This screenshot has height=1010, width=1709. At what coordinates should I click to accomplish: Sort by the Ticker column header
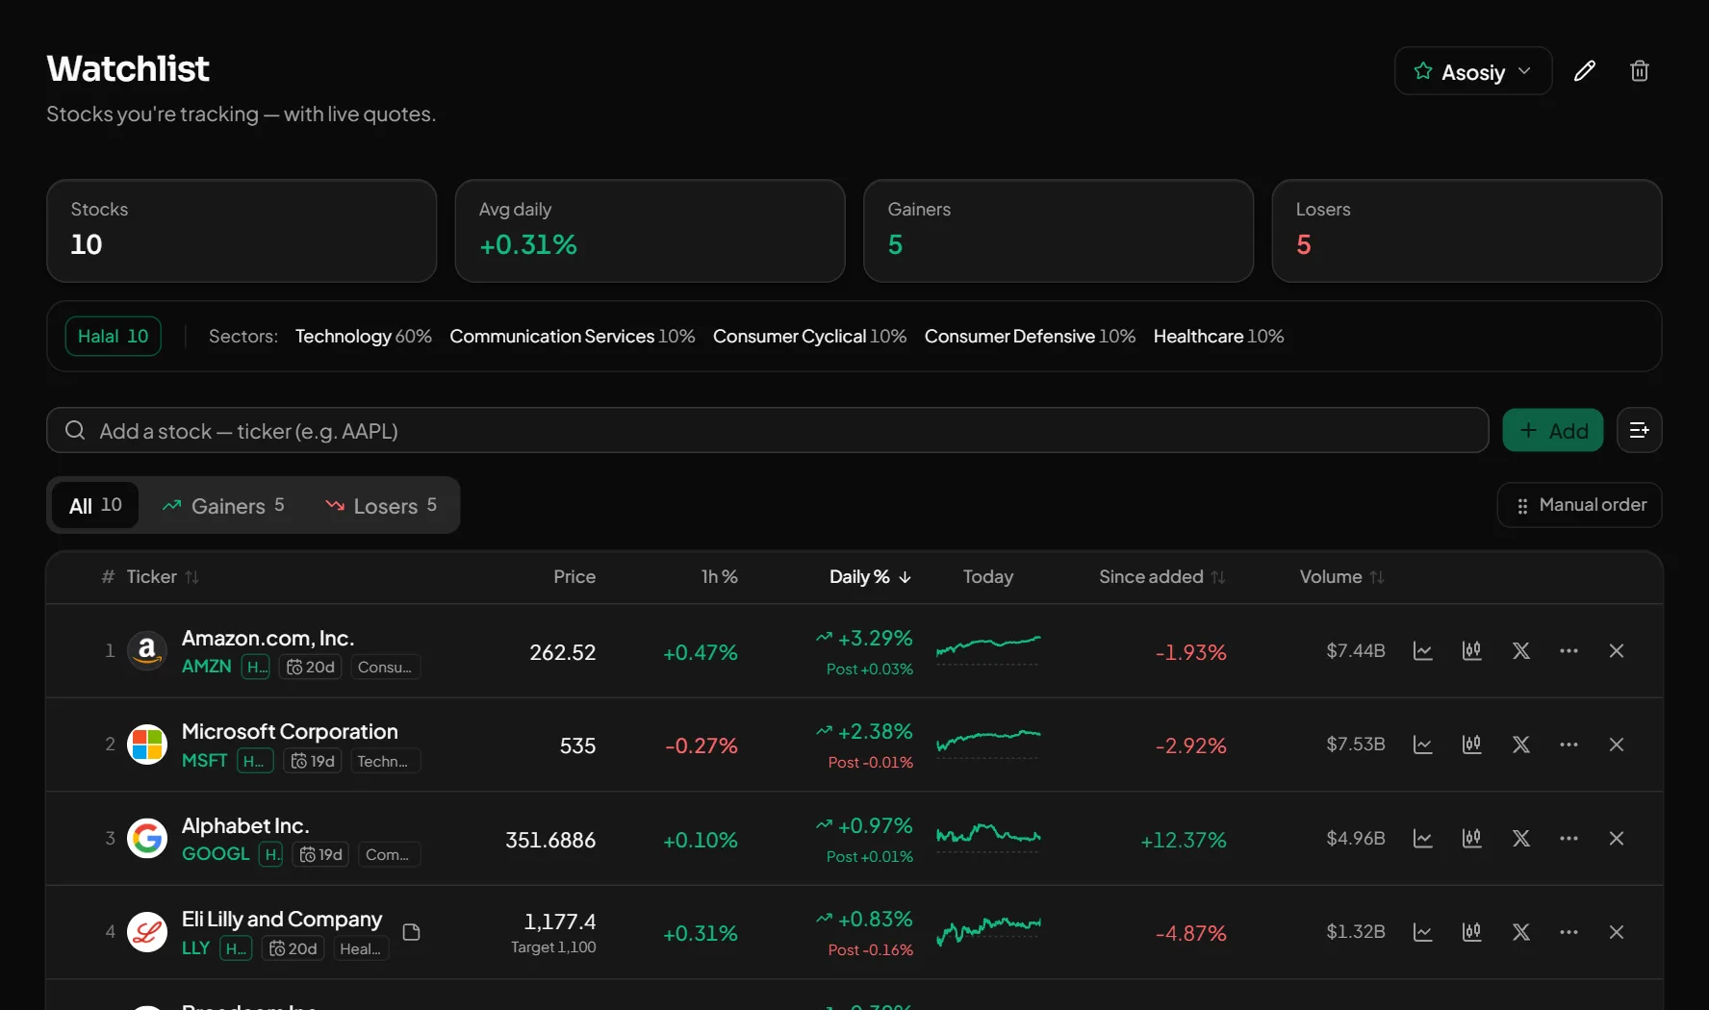tap(163, 577)
